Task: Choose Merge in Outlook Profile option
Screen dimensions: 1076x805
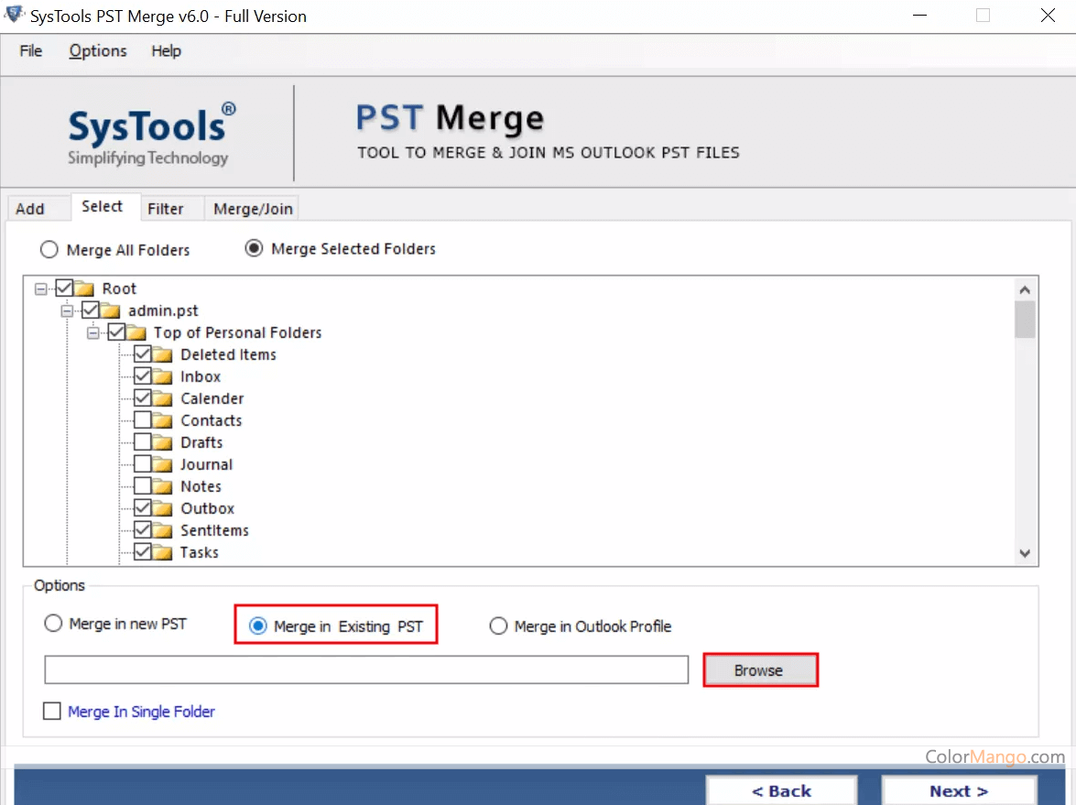Action: (498, 626)
